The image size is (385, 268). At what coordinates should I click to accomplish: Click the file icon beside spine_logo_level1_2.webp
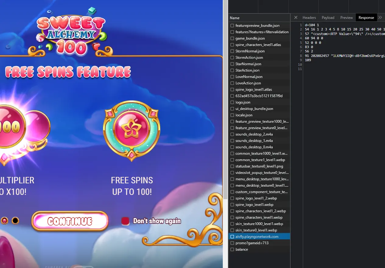click(232, 198)
